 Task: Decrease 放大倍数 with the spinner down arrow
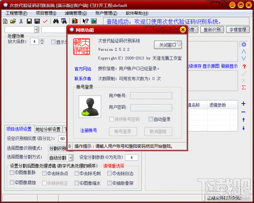[x=42, y=43]
